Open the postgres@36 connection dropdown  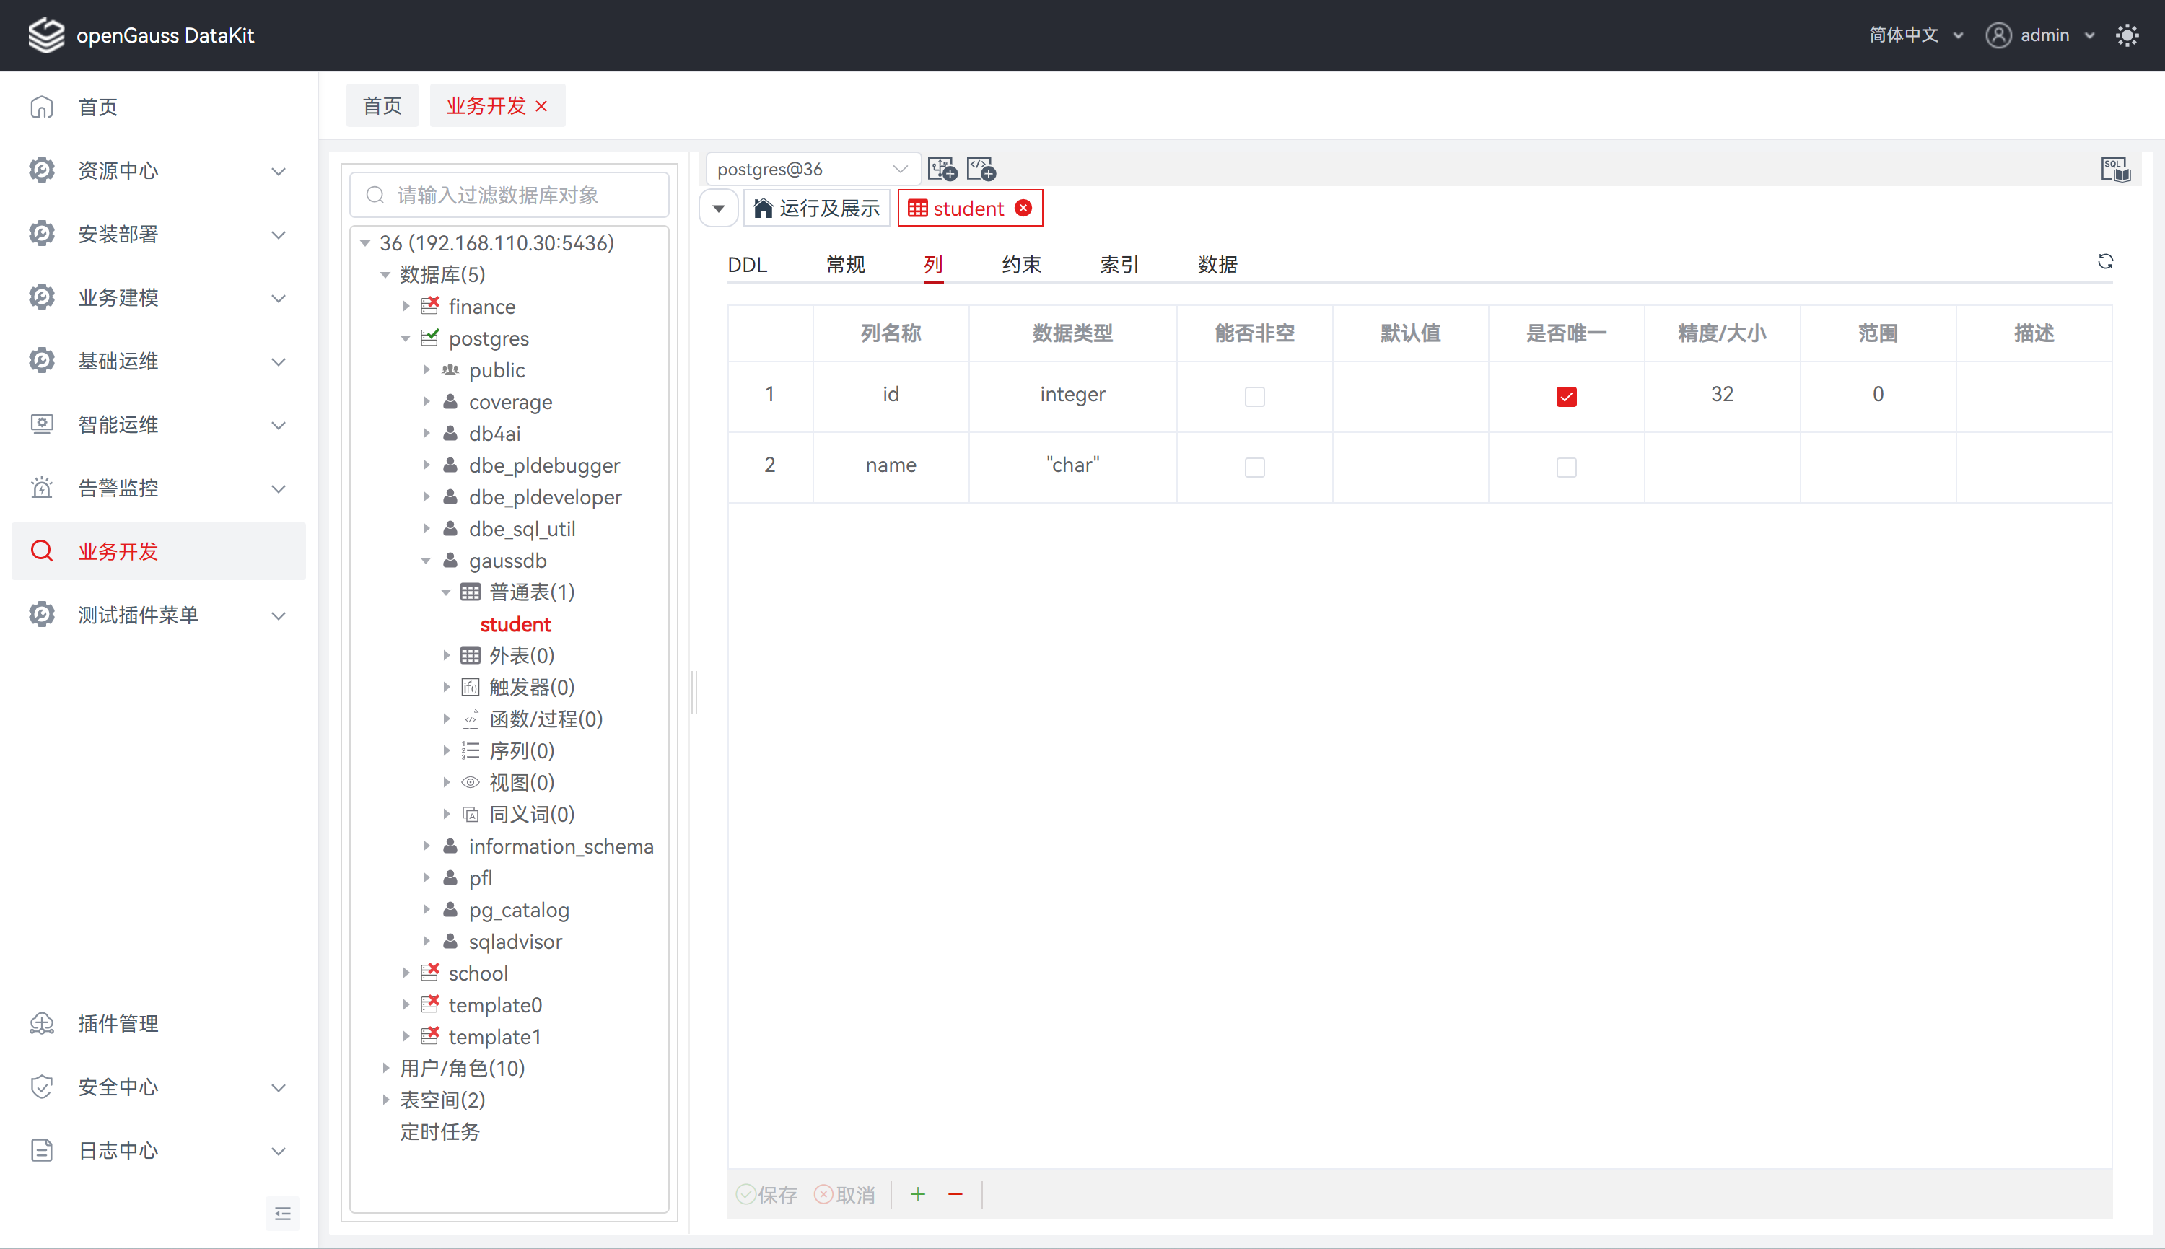(x=811, y=169)
